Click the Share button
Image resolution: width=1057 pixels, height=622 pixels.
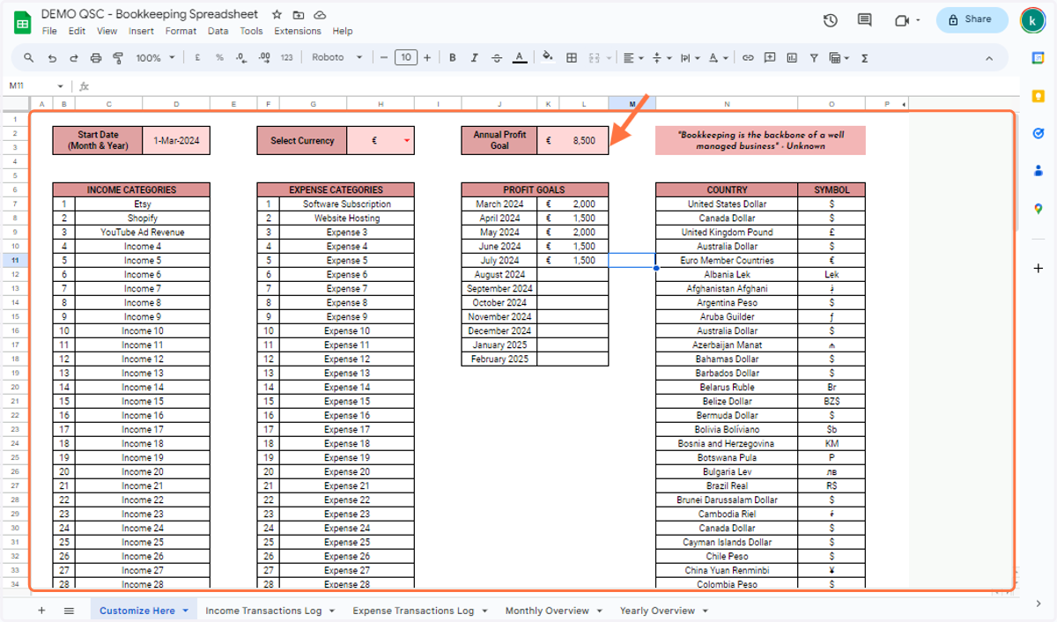[x=972, y=19]
